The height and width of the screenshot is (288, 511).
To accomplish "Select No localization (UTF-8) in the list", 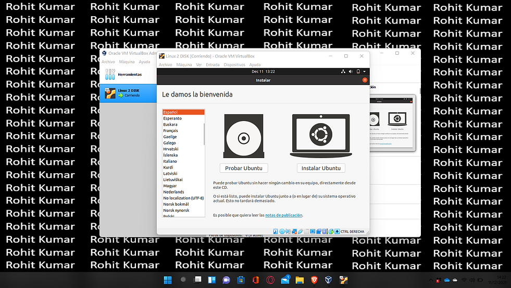I will (x=183, y=198).
